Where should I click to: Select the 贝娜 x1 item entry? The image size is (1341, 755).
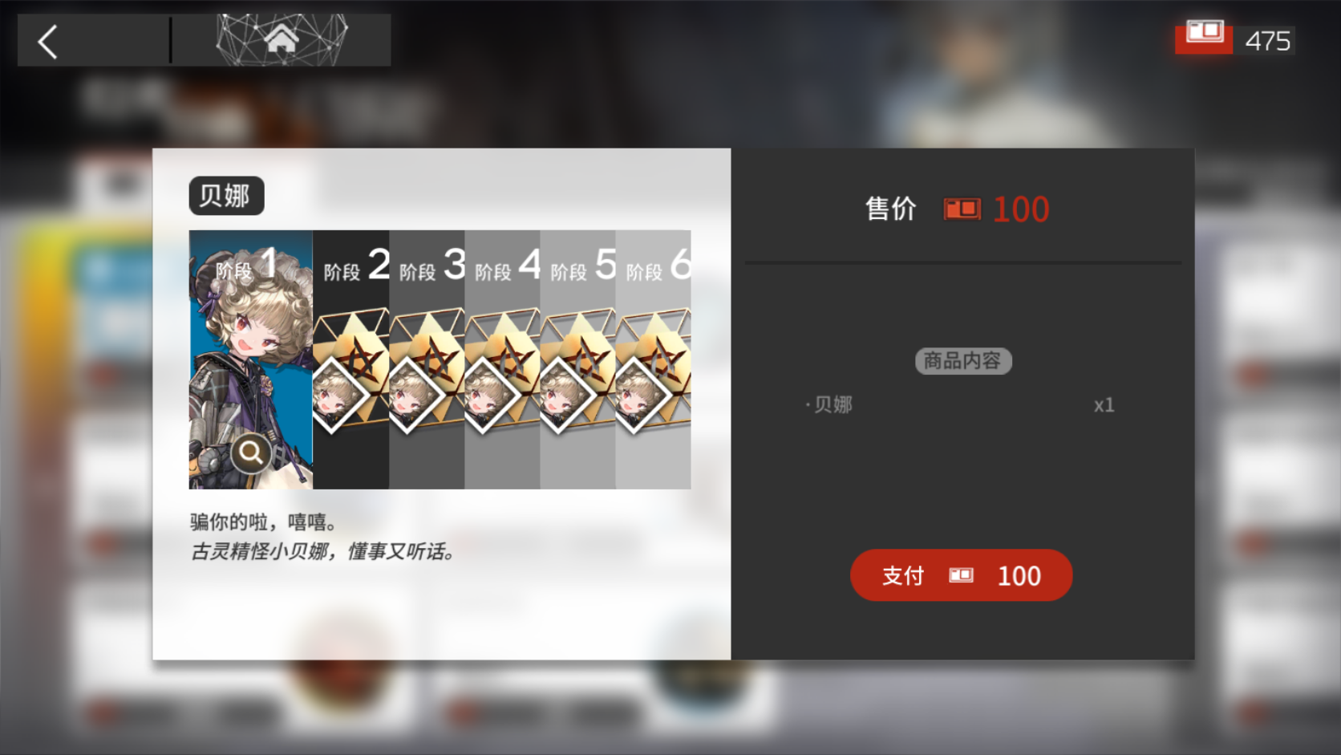click(x=960, y=405)
